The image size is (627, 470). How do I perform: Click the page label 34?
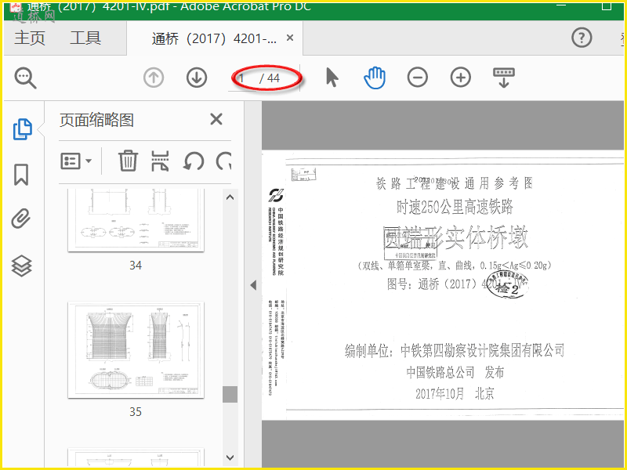click(136, 266)
